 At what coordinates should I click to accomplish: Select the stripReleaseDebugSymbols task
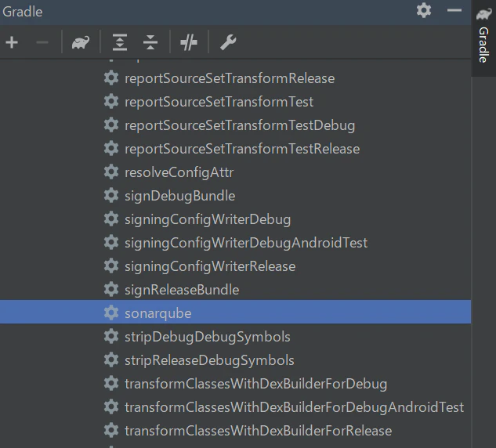click(x=209, y=360)
